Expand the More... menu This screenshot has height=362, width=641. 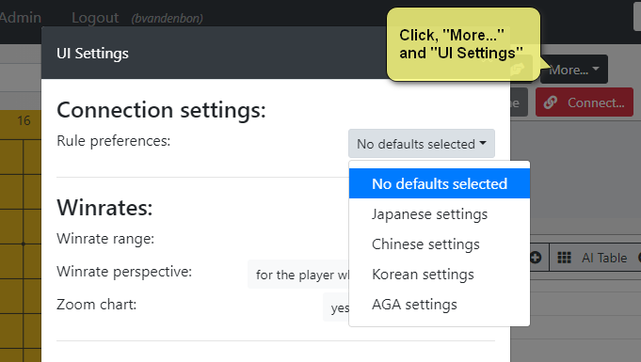(x=574, y=70)
